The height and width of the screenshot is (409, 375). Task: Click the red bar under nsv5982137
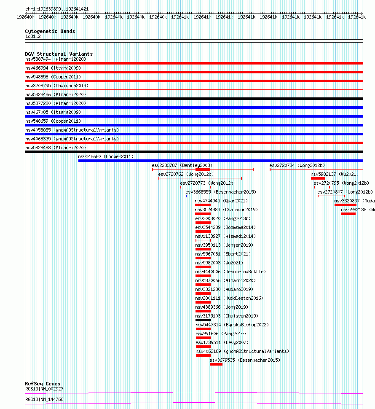318,178
